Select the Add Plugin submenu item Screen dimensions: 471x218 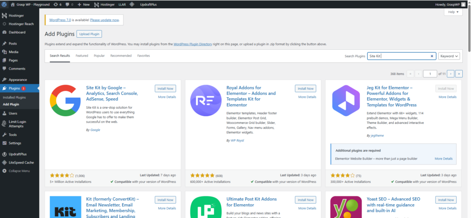[11, 104]
